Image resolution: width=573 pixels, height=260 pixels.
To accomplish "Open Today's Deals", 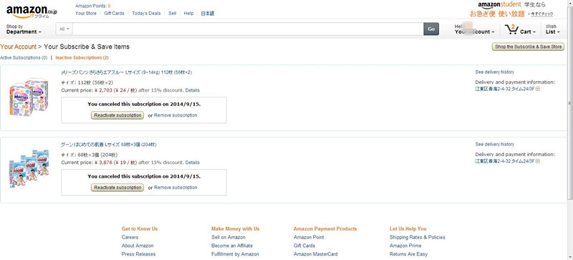I will tap(146, 13).
